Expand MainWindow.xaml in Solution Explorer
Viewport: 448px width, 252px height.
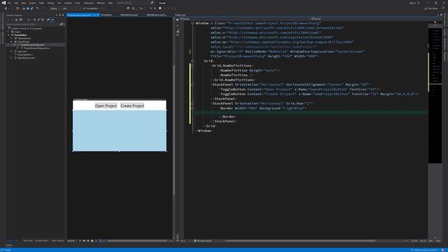tap(11, 58)
